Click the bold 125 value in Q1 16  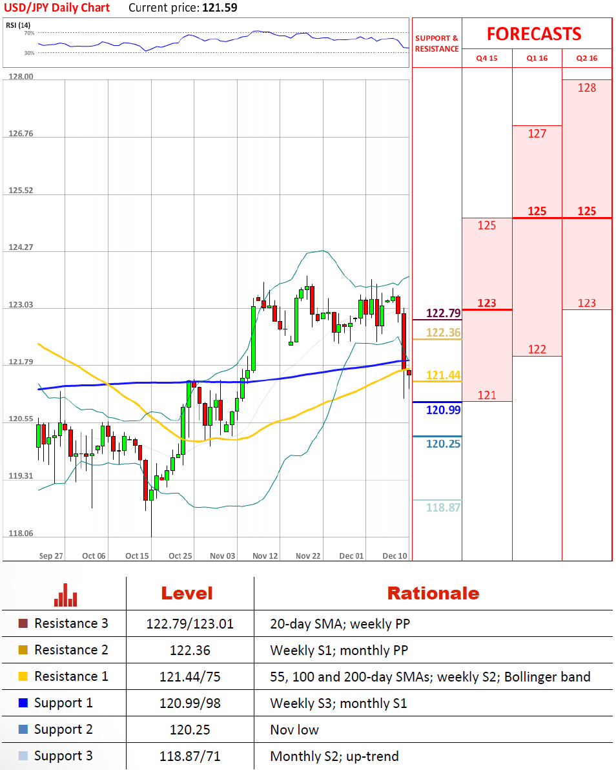[537, 211]
